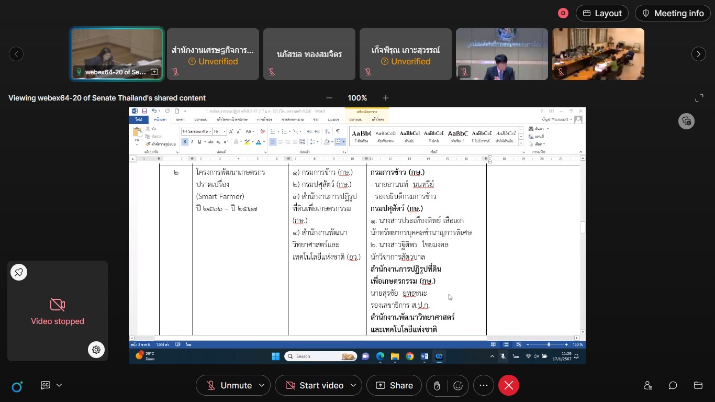Unpin the self-view video panel

click(x=19, y=272)
